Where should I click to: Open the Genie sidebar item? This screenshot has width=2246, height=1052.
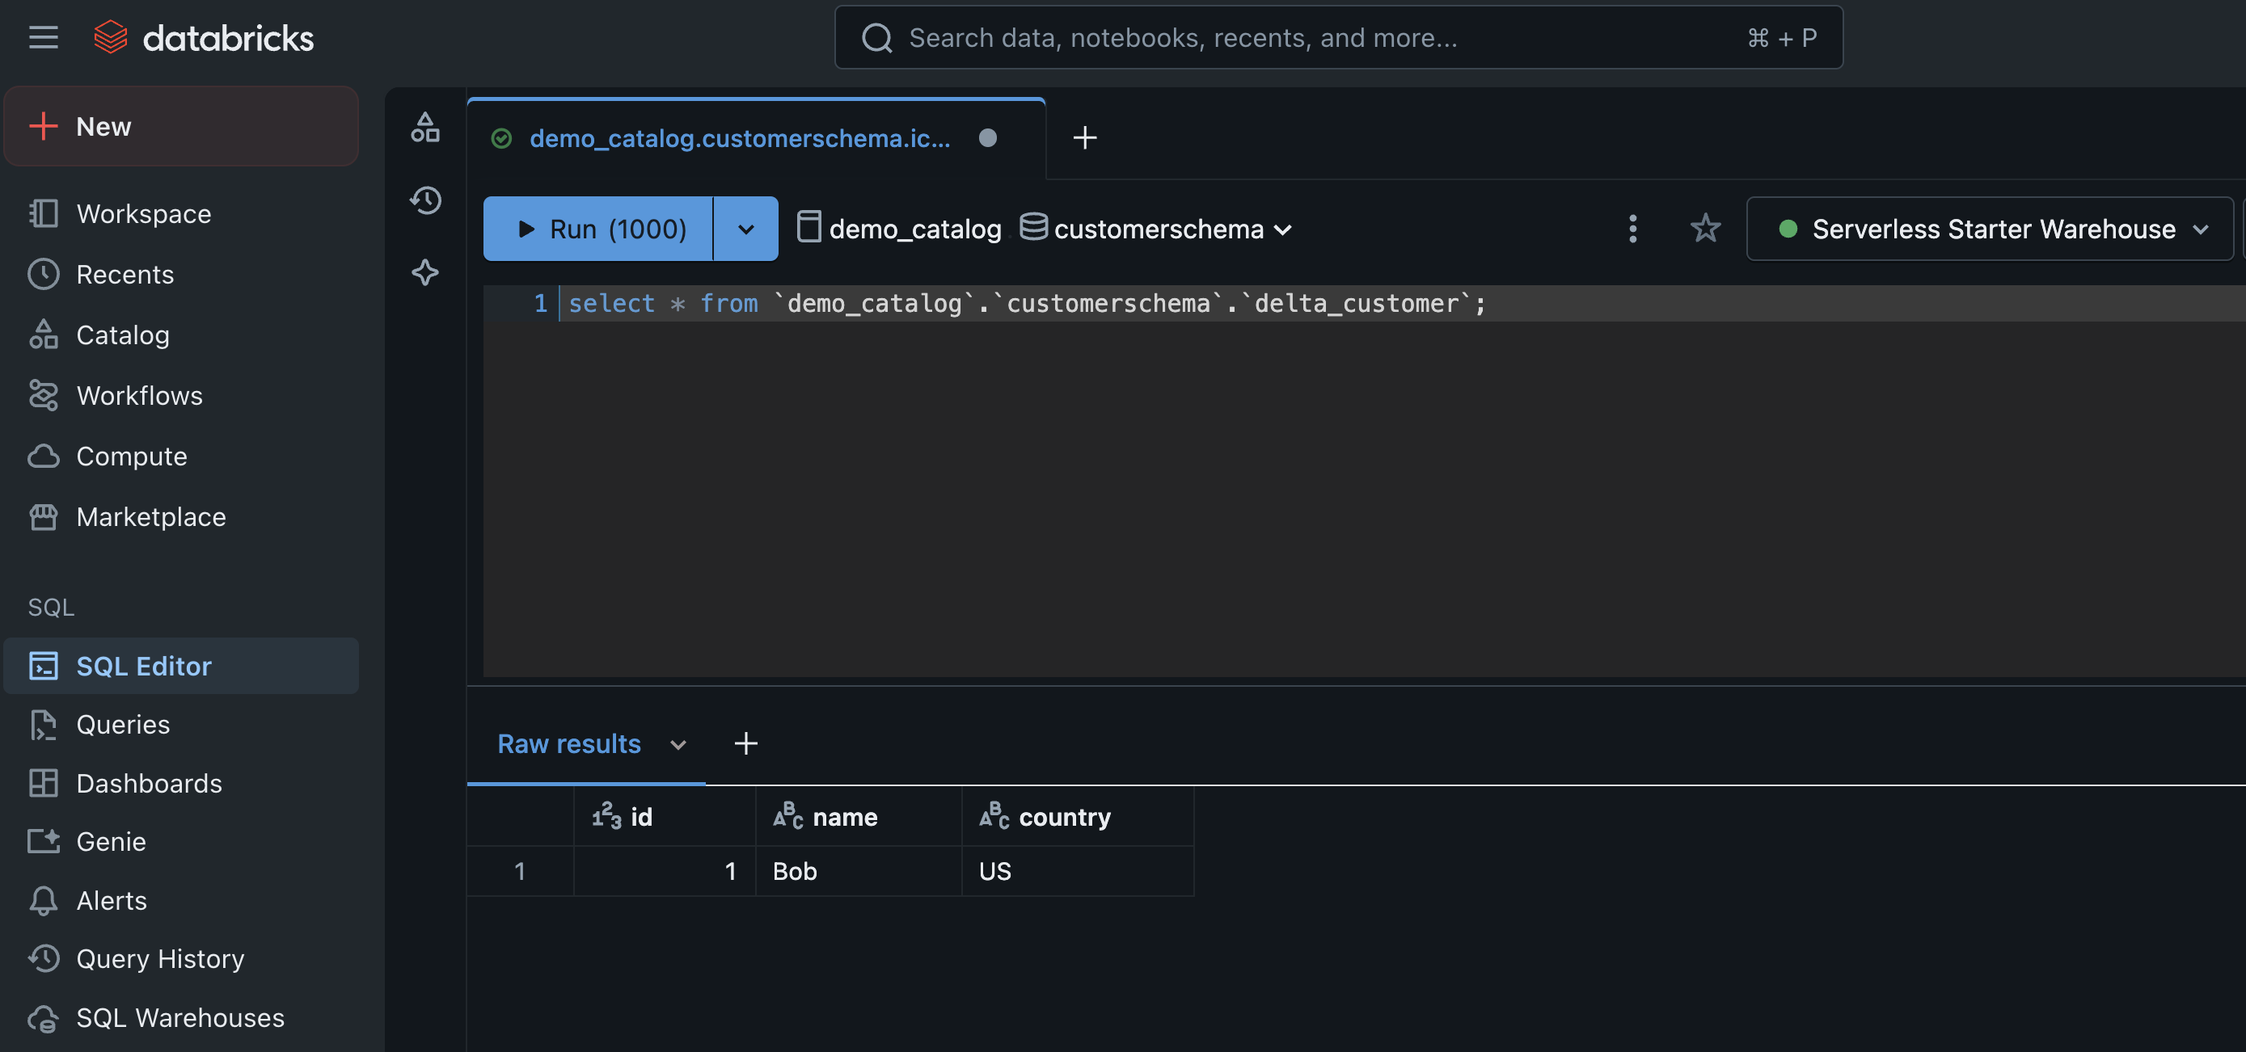(x=111, y=841)
